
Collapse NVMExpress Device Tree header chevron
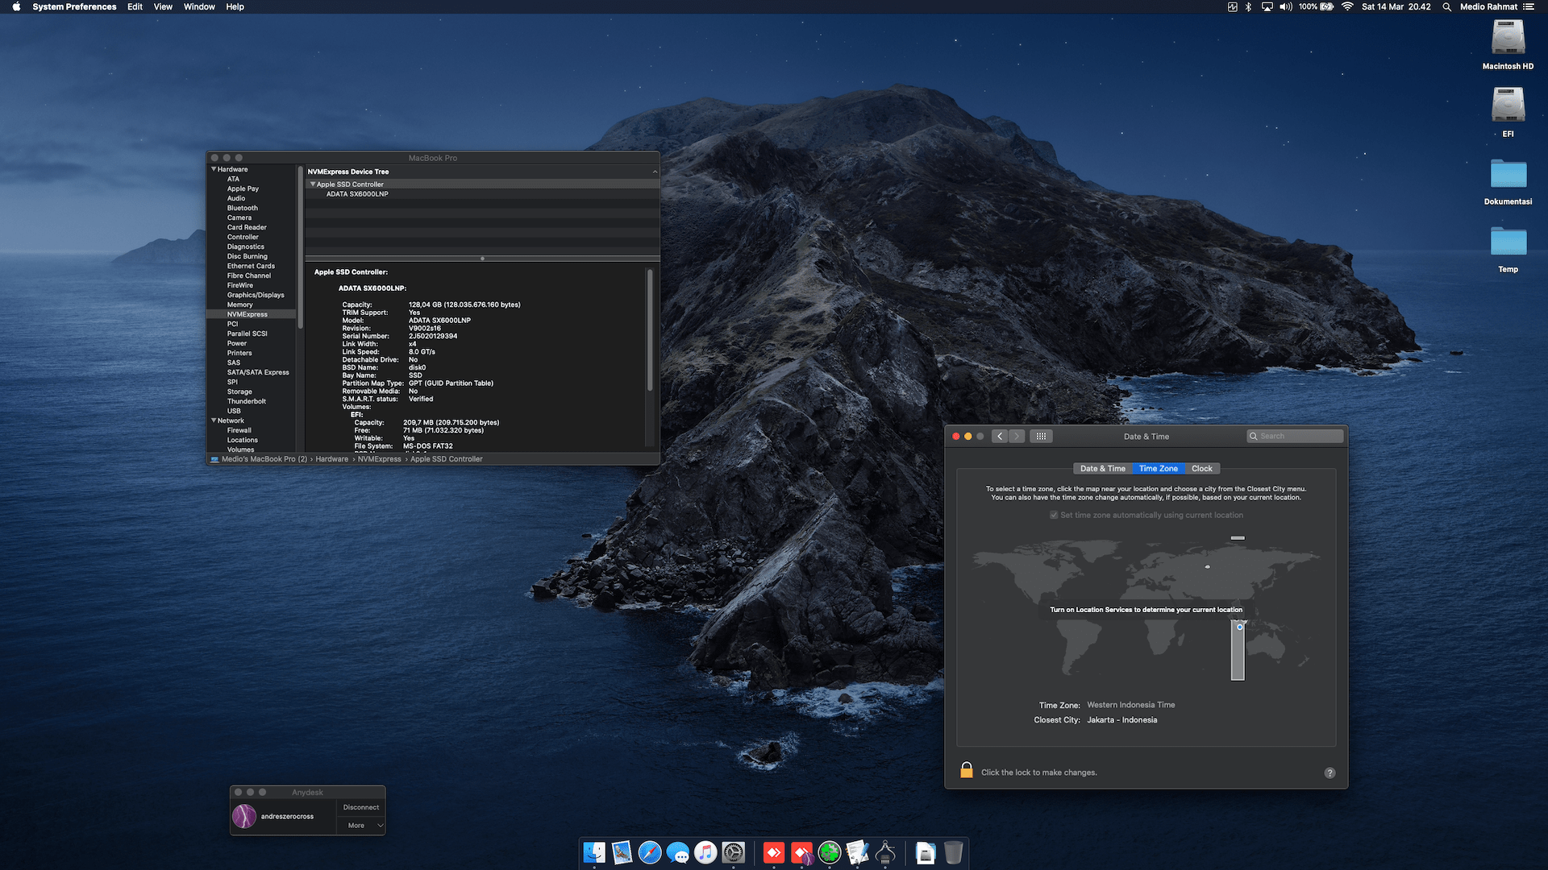[655, 172]
